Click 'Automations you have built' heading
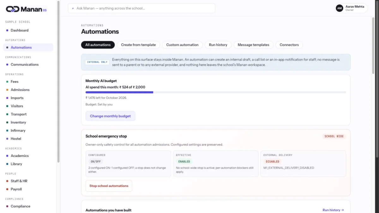This screenshot has height=213, width=379. click(x=108, y=210)
